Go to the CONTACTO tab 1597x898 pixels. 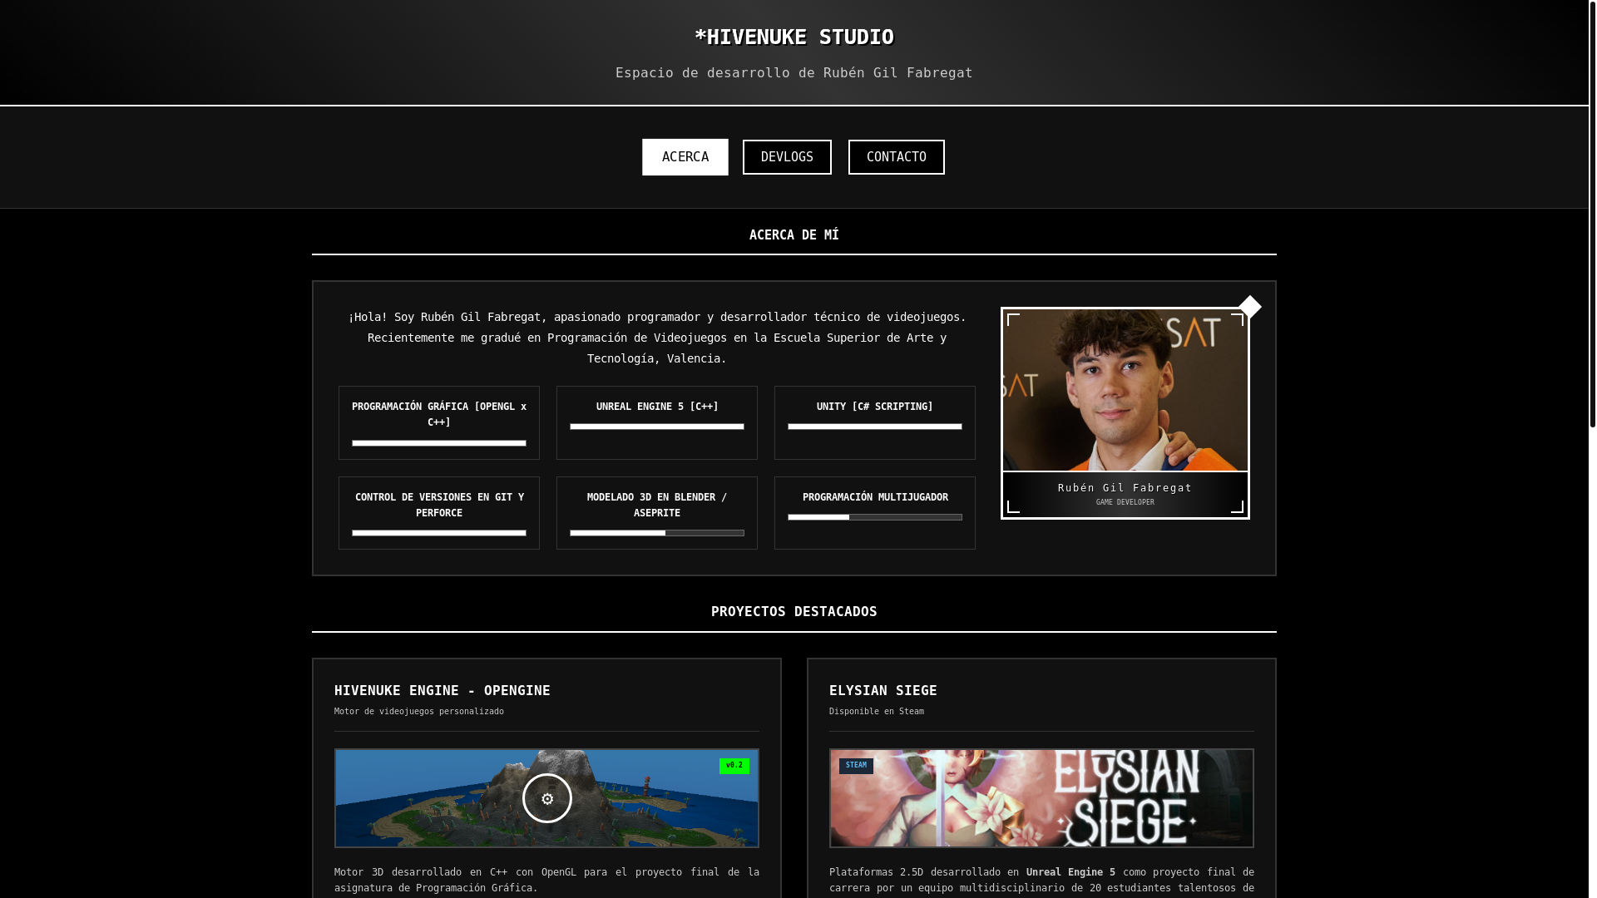click(896, 157)
